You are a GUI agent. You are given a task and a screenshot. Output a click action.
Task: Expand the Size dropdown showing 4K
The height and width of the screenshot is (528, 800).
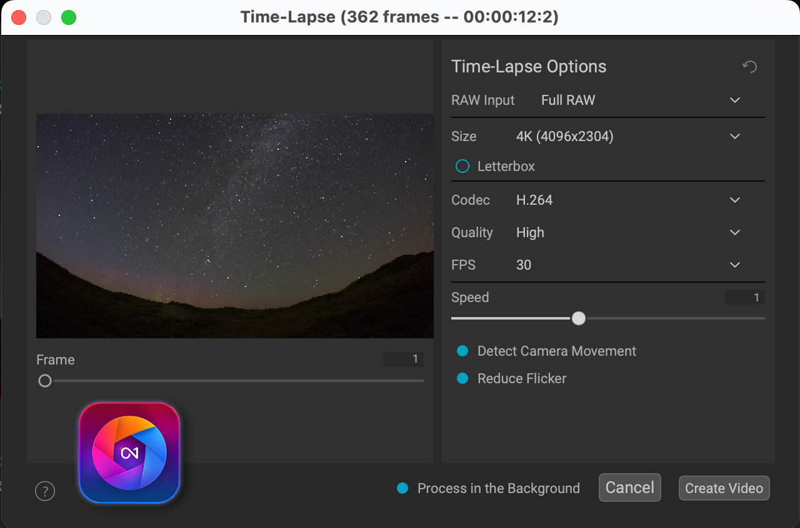[x=734, y=137]
